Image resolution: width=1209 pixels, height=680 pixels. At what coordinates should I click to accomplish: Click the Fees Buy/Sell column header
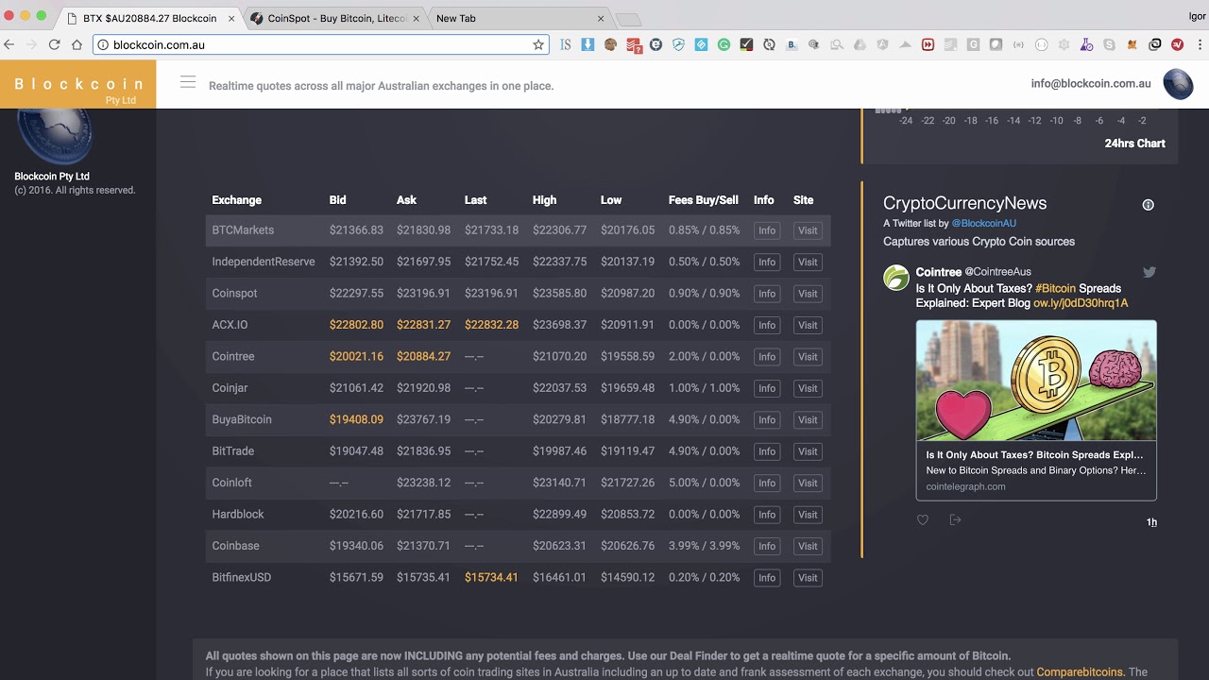(704, 200)
